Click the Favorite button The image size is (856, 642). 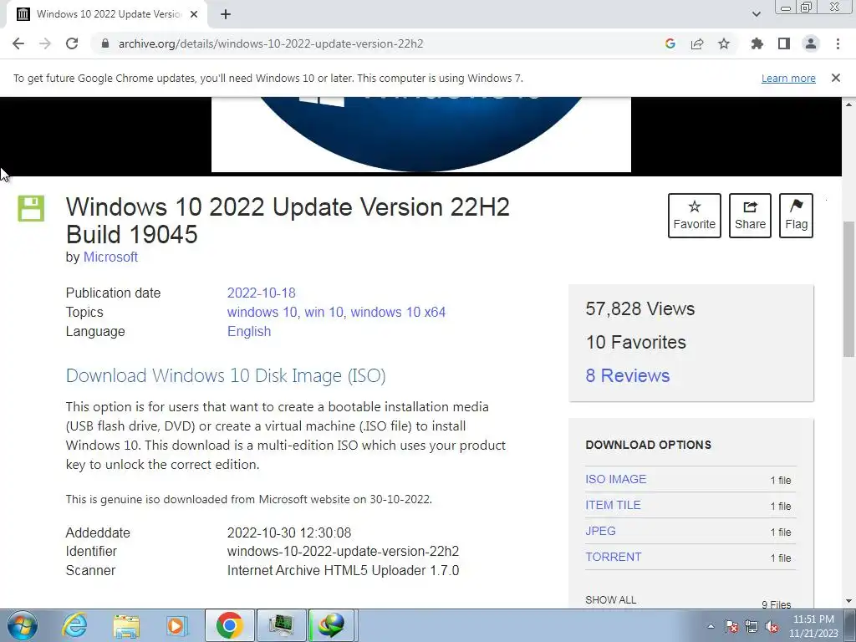pos(695,215)
